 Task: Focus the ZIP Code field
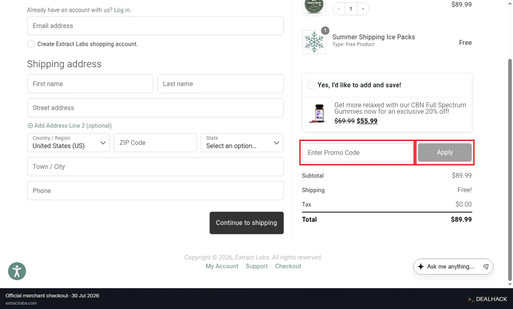155,142
